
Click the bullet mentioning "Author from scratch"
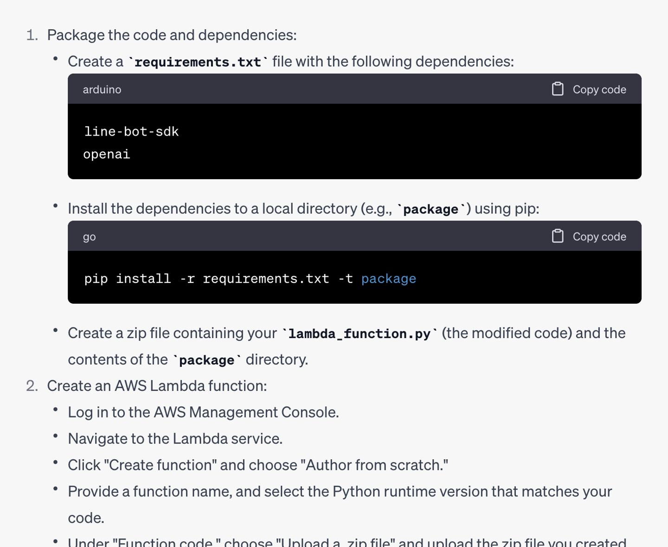(x=257, y=465)
